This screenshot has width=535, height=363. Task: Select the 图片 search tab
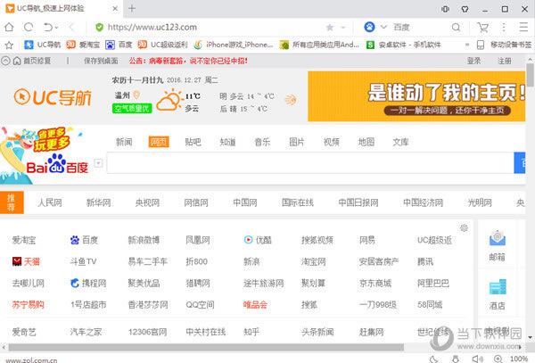(297, 142)
